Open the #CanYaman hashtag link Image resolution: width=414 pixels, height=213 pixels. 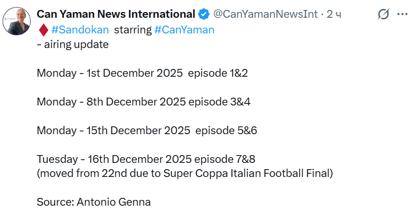point(185,30)
